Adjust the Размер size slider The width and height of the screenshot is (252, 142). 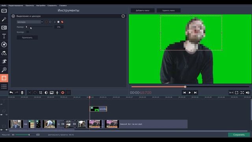pyautogui.click(x=39, y=27)
